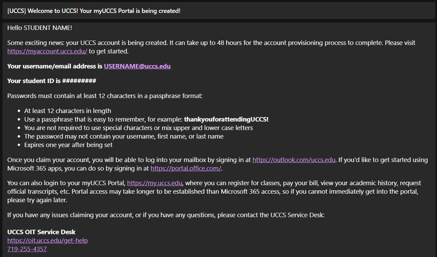
Task: Click the sentence about contacting the UCCS Service Desk
Action: click(x=166, y=215)
